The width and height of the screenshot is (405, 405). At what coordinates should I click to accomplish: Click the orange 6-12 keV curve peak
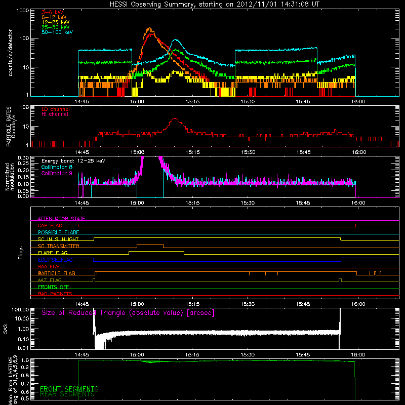pyautogui.click(x=149, y=28)
